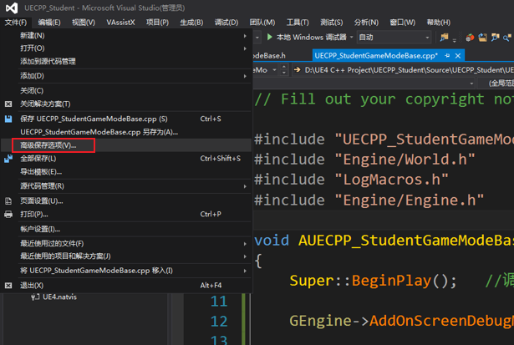
Task: Click the open file folder icon in toolbar
Action: [482, 38]
